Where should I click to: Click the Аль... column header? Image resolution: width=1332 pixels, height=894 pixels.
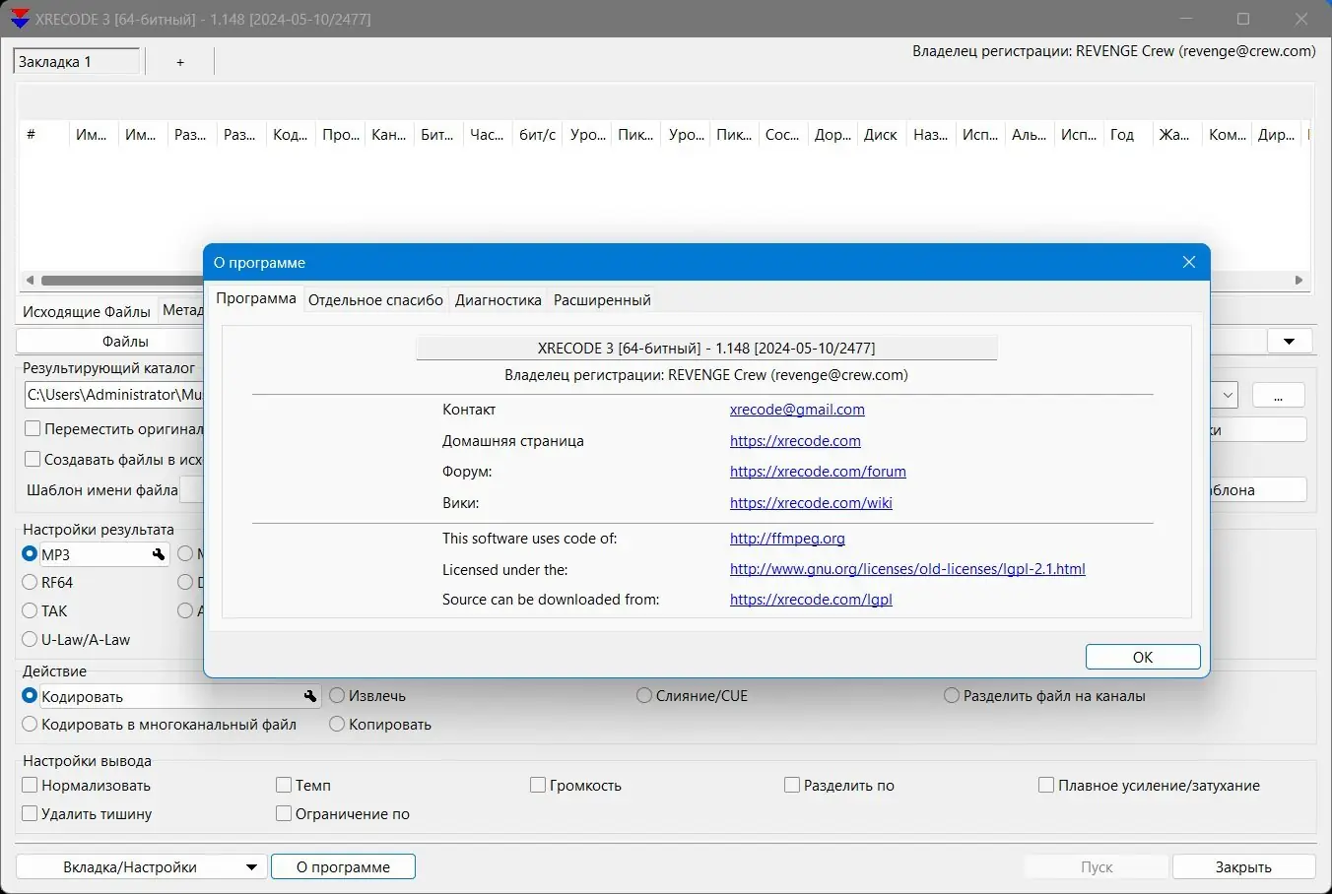point(1030,135)
